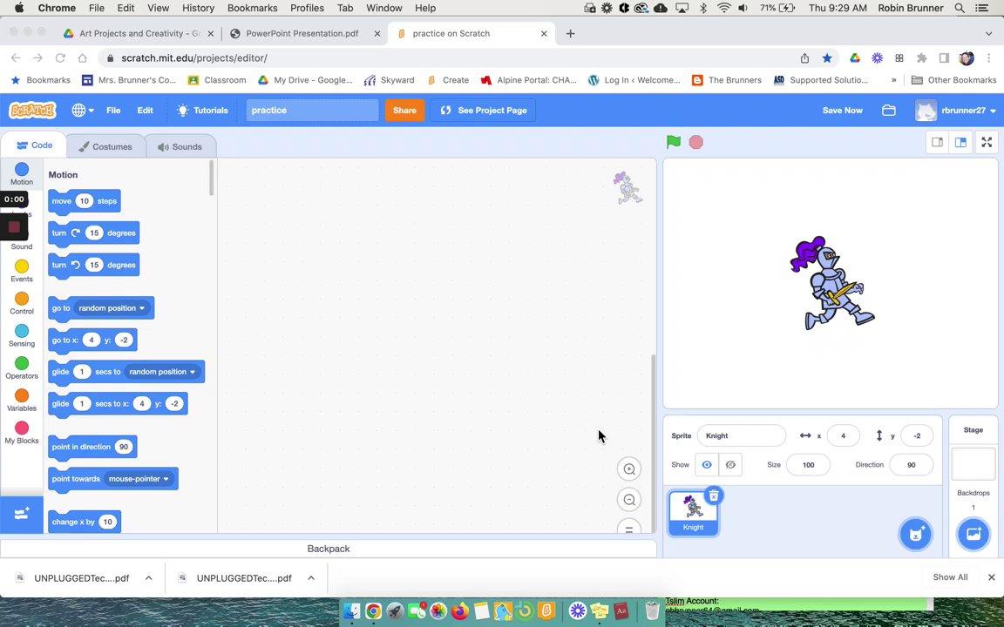Select the Events block category
This screenshot has width=1004, height=627.
[x=22, y=271]
